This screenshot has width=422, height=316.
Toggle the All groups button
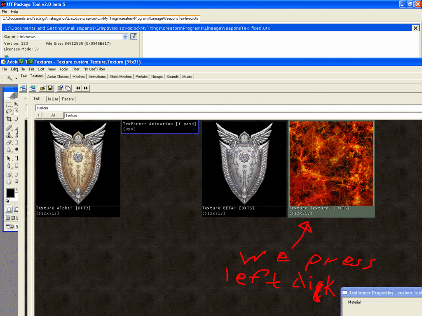click(x=53, y=116)
